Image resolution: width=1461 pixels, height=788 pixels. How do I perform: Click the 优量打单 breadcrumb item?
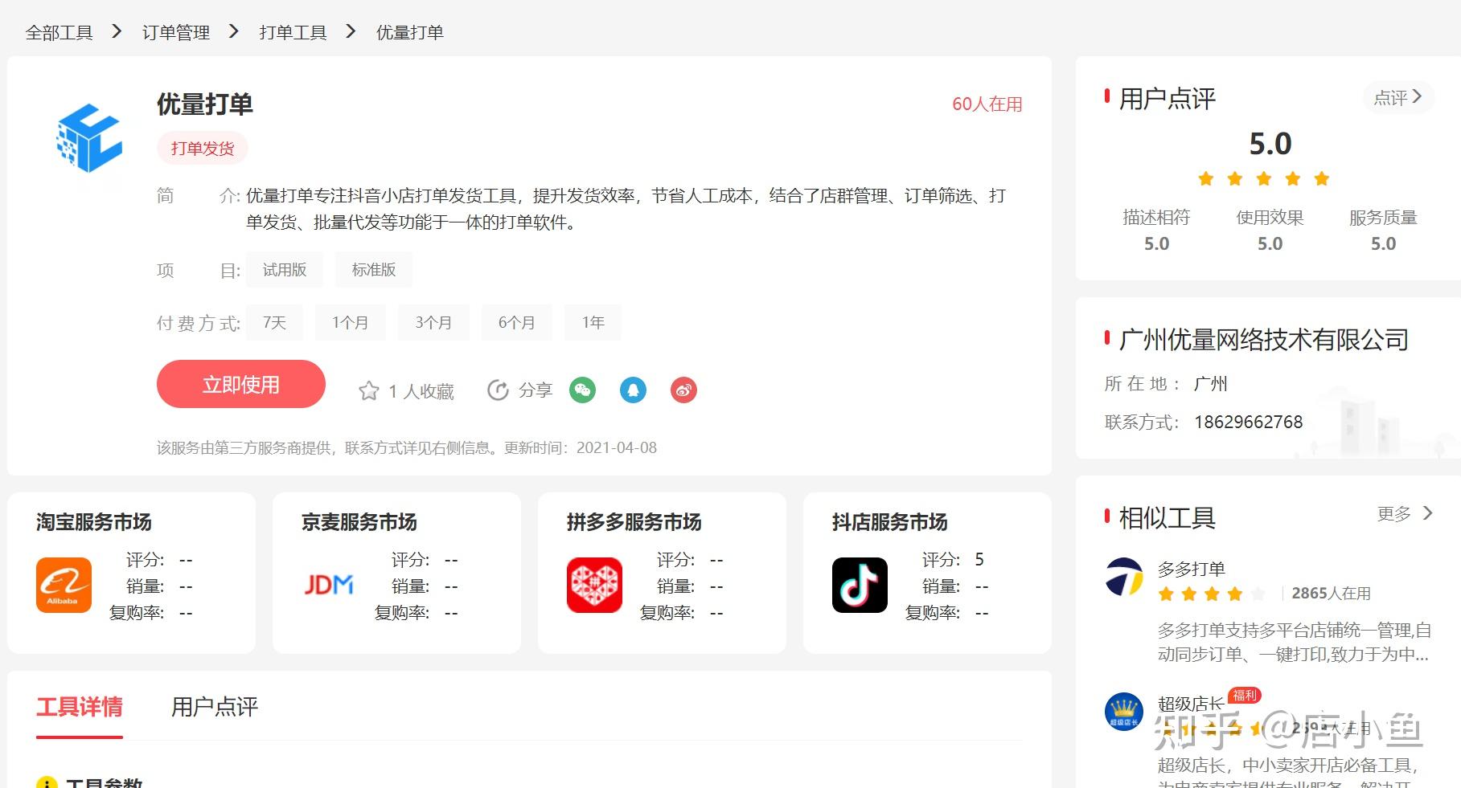(x=410, y=32)
